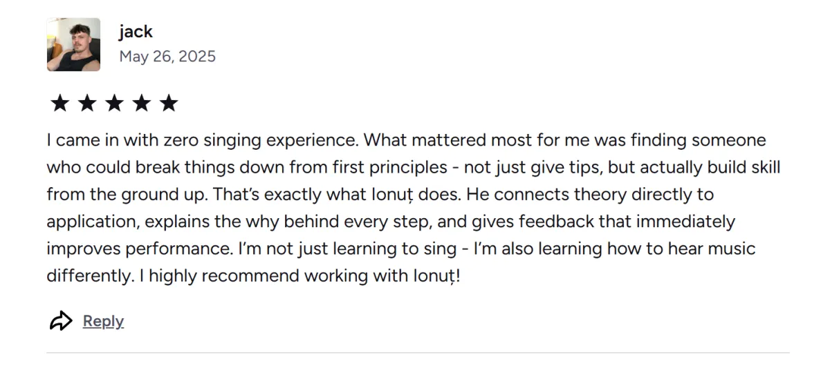Click the review date May 26, 2025
Image resolution: width=830 pixels, height=368 pixels.
pos(167,57)
